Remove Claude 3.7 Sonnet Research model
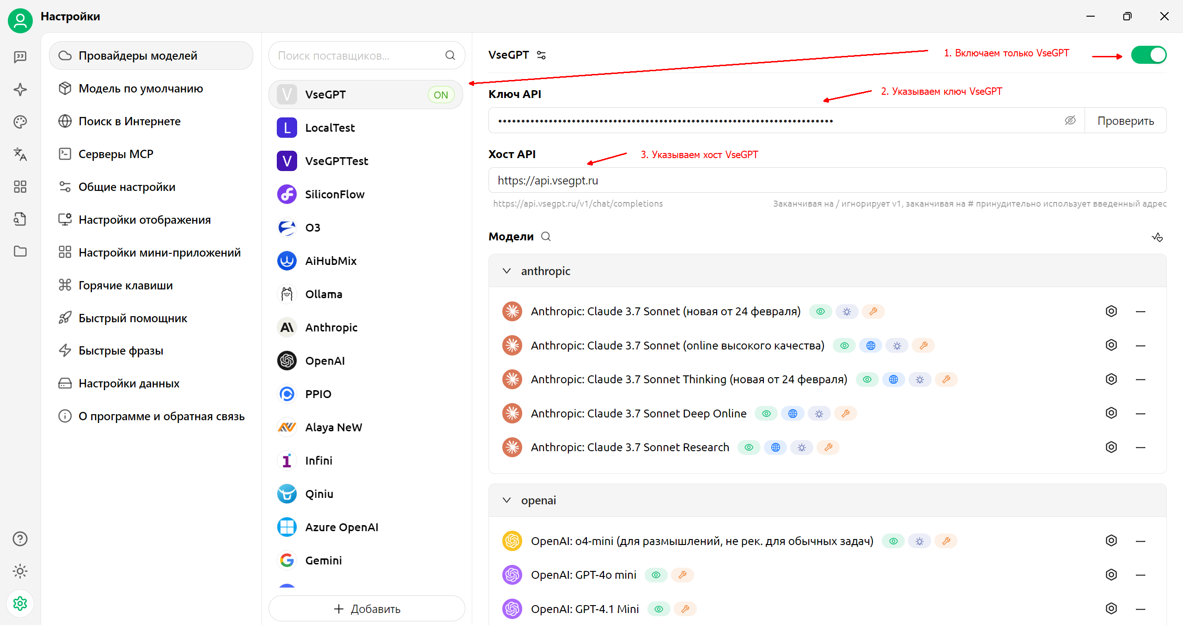 pyautogui.click(x=1140, y=447)
